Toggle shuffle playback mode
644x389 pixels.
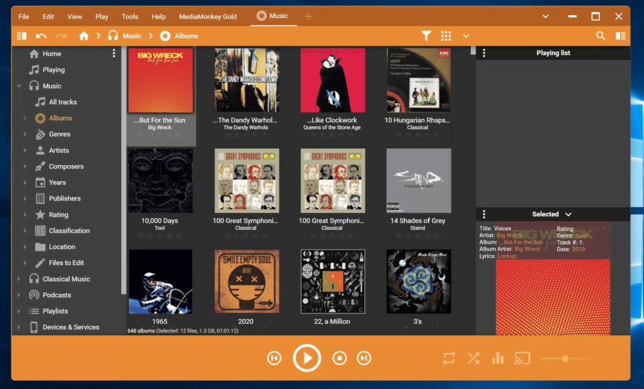473,358
